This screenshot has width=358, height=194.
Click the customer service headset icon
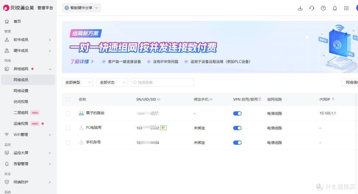click(x=312, y=8)
